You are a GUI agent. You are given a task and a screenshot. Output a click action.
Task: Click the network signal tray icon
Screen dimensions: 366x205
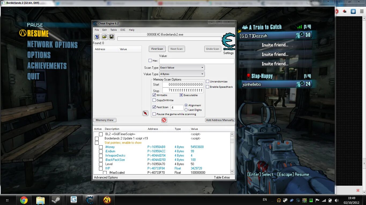coord(324,200)
